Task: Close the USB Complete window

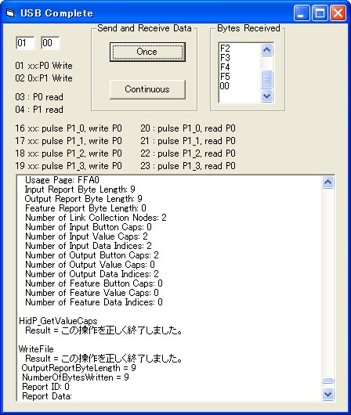Action: [x=338, y=13]
